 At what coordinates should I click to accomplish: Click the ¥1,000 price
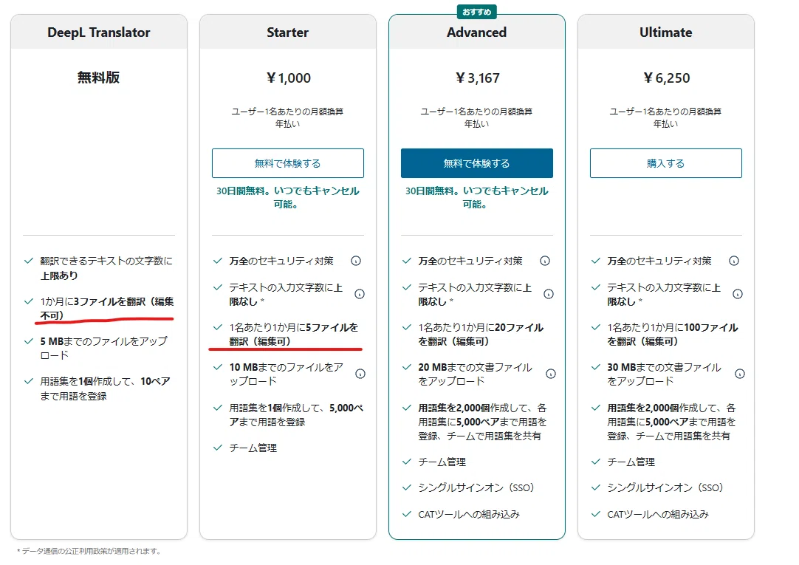[289, 78]
